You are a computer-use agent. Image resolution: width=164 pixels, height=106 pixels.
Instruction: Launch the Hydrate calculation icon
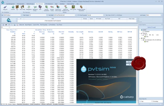pyautogui.click(x=13, y=8)
